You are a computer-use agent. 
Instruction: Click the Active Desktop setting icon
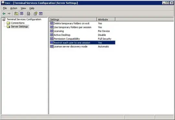[x=52, y=35]
